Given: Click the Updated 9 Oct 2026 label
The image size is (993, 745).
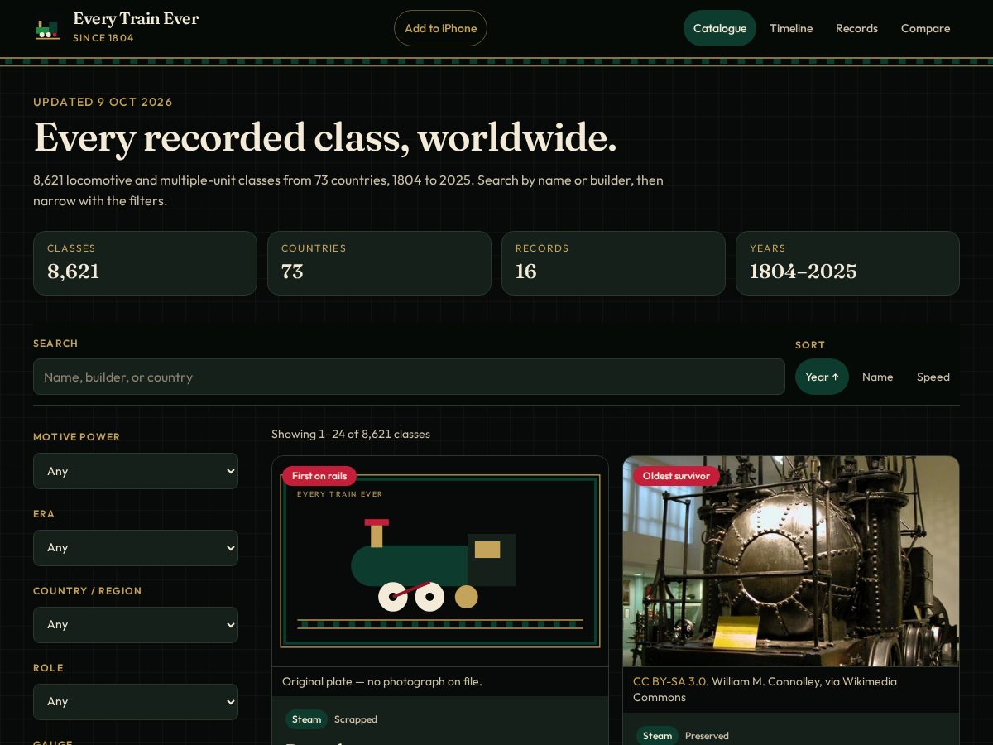Looking at the screenshot, I should pyautogui.click(x=103, y=102).
